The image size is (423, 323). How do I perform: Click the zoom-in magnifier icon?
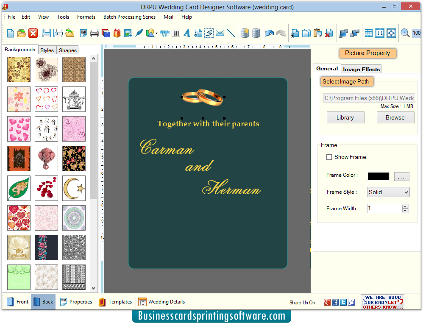click(x=405, y=33)
